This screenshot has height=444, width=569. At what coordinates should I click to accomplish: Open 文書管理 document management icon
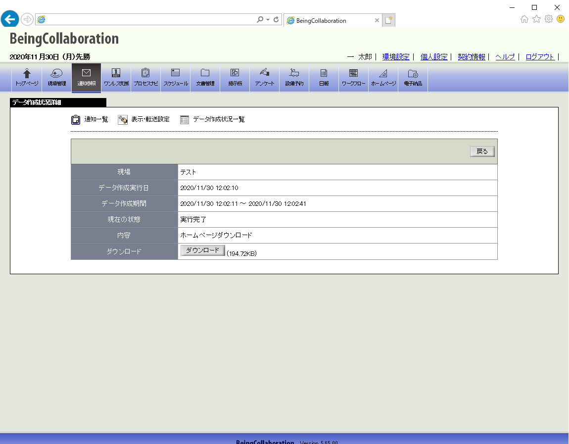pyautogui.click(x=205, y=77)
